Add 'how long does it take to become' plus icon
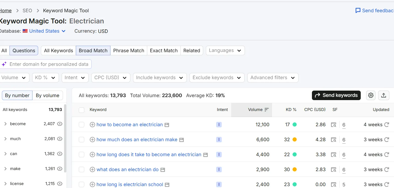 point(92,155)
